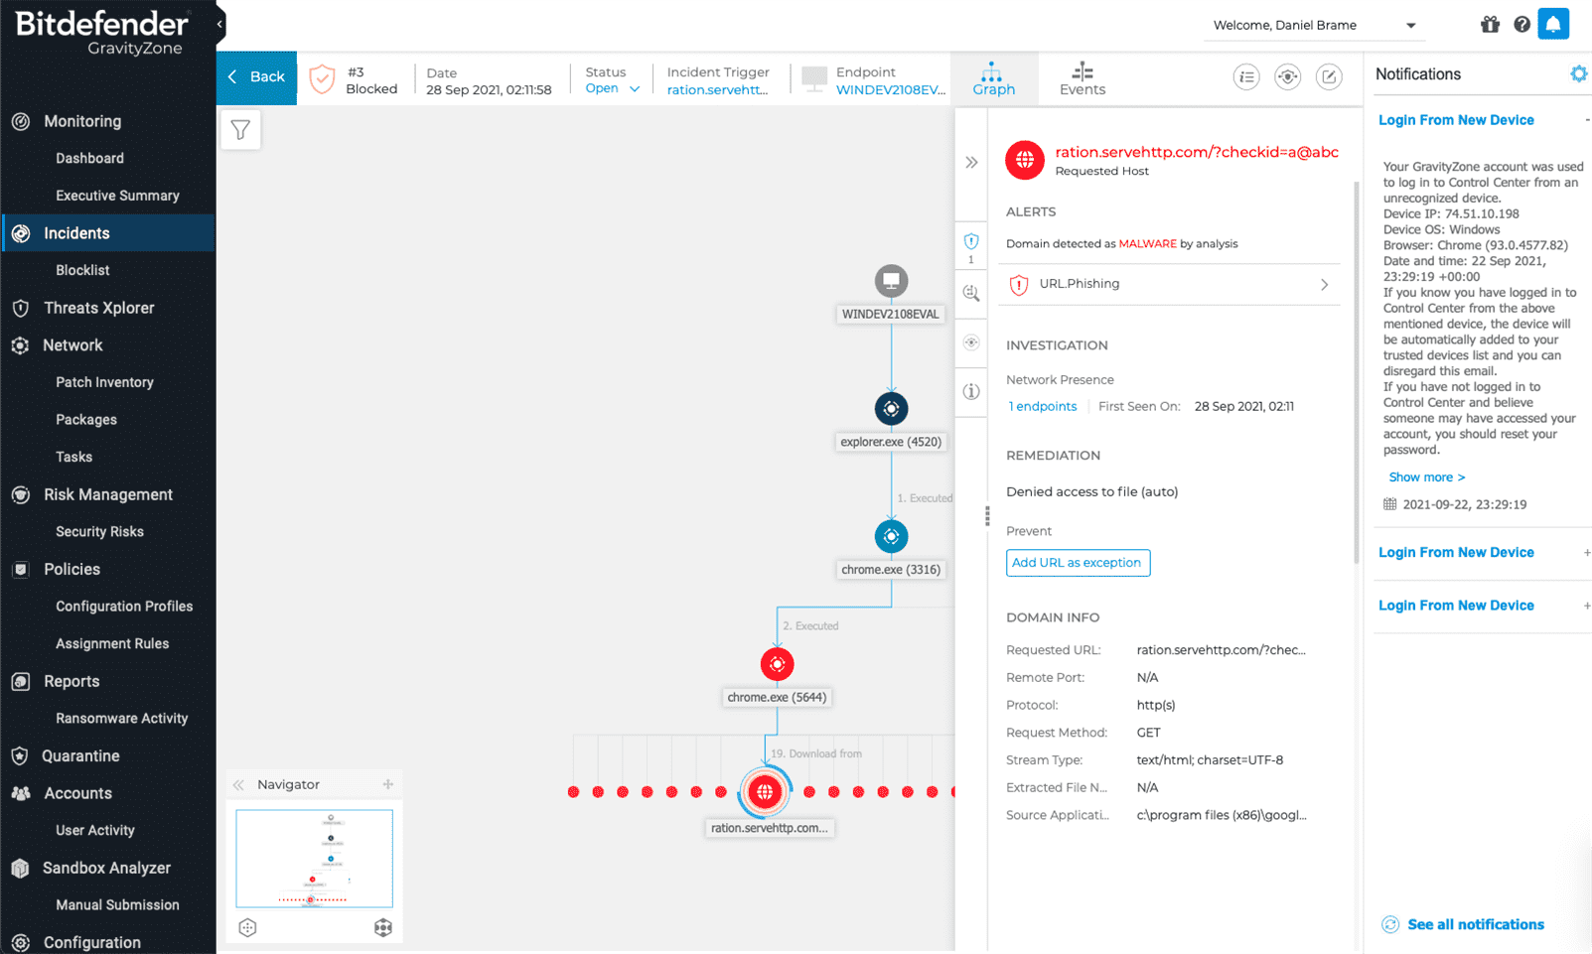The width and height of the screenshot is (1592, 954).
Task: Go Back to the incidents list
Action: point(256,77)
